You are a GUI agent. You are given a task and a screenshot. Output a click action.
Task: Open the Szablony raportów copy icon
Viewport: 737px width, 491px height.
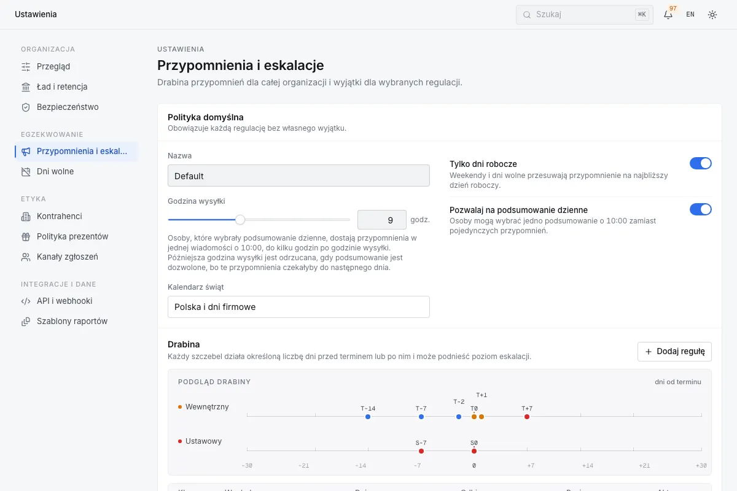(26, 321)
